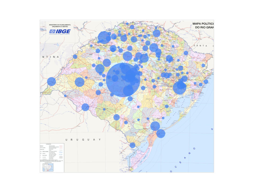Click the "Ministério do Planejamento" header text

[x=60, y=25]
